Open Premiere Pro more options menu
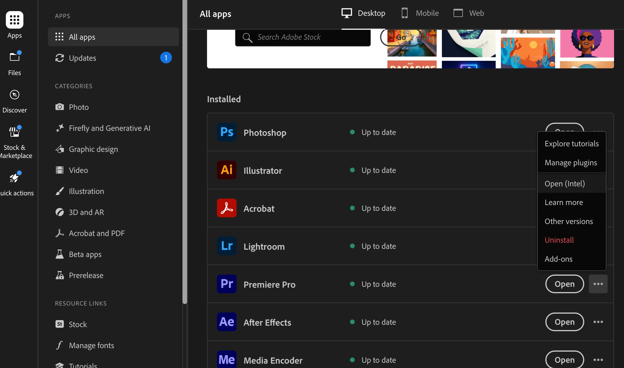Screen dimensions: 624x368 click(x=598, y=284)
